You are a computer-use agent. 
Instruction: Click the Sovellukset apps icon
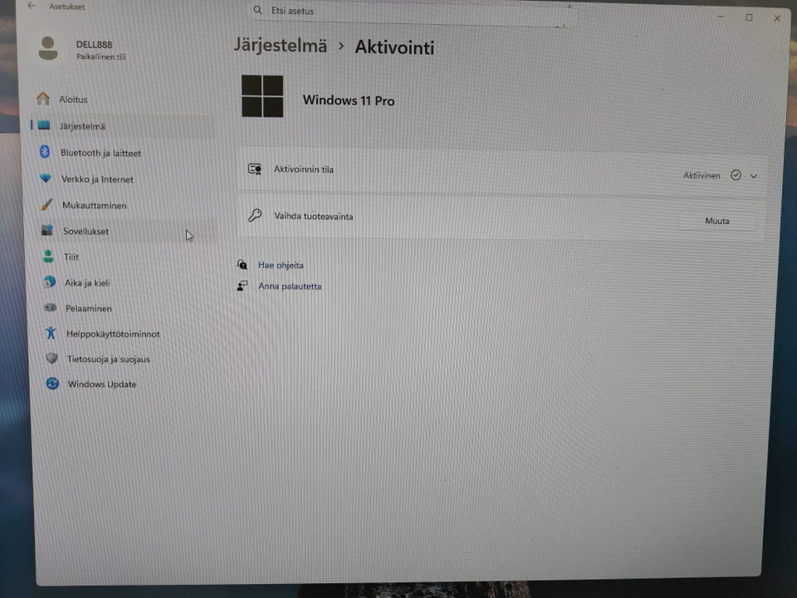click(x=47, y=230)
